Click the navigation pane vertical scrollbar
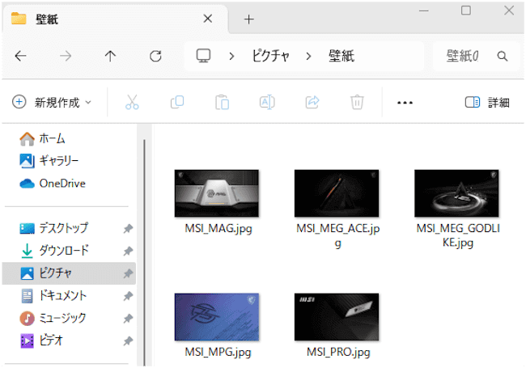The width and height of the screenshot is (526, 368). tap(145, 252)
